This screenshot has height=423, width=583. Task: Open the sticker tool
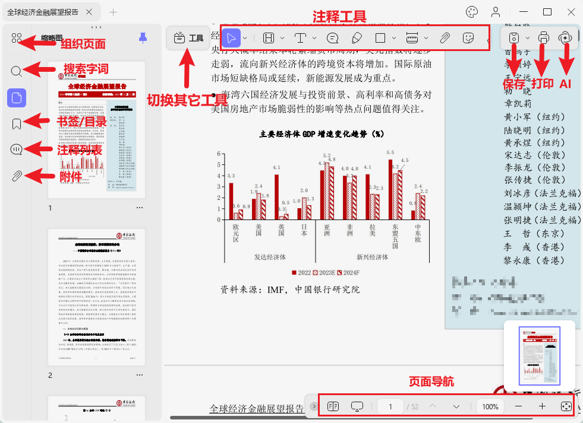[x=468, y=38]
